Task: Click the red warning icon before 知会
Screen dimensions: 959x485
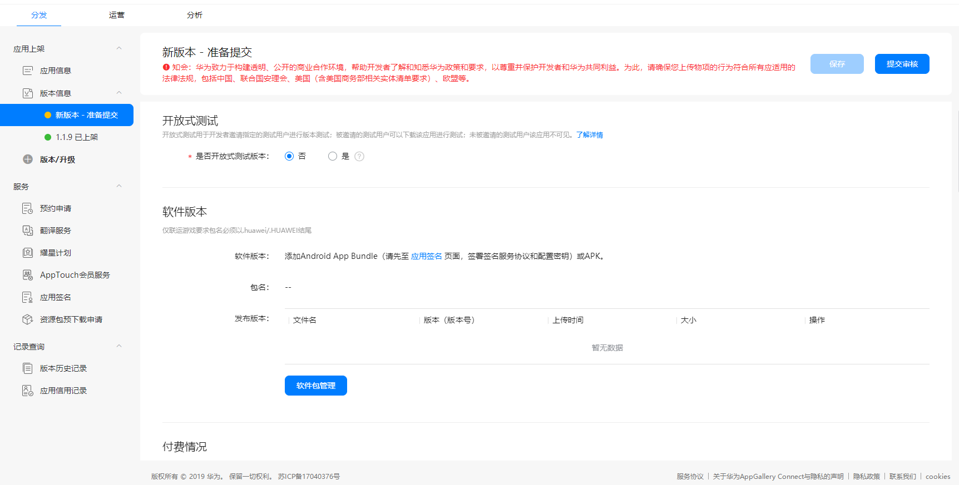Action: click(x=166, y=67)
